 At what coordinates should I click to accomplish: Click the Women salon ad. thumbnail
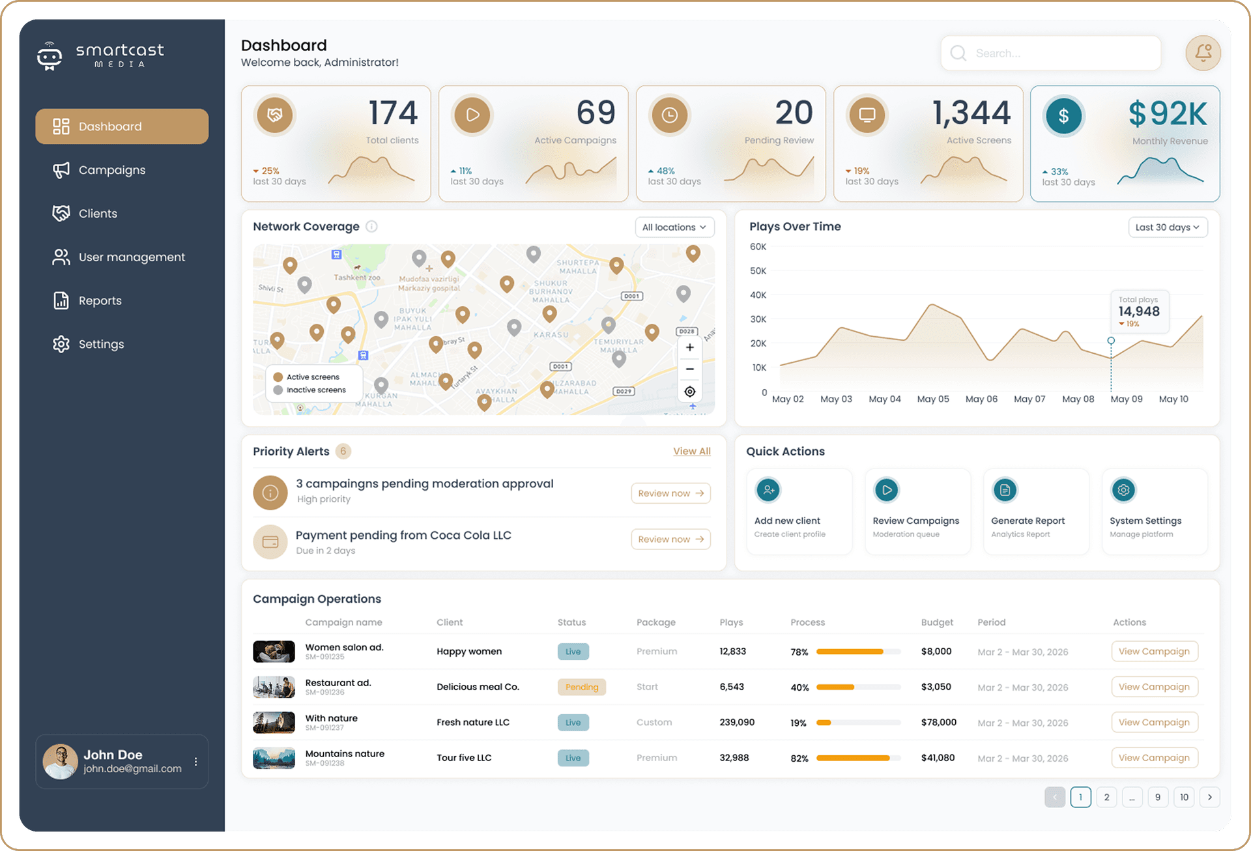[274, 652]
